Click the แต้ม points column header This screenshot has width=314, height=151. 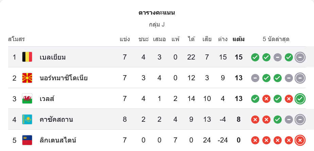(239, 39)
